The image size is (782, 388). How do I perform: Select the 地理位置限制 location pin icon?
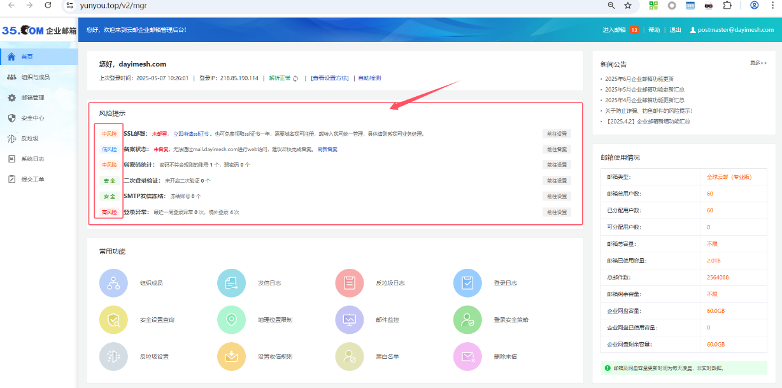click(x=231, y=320)
